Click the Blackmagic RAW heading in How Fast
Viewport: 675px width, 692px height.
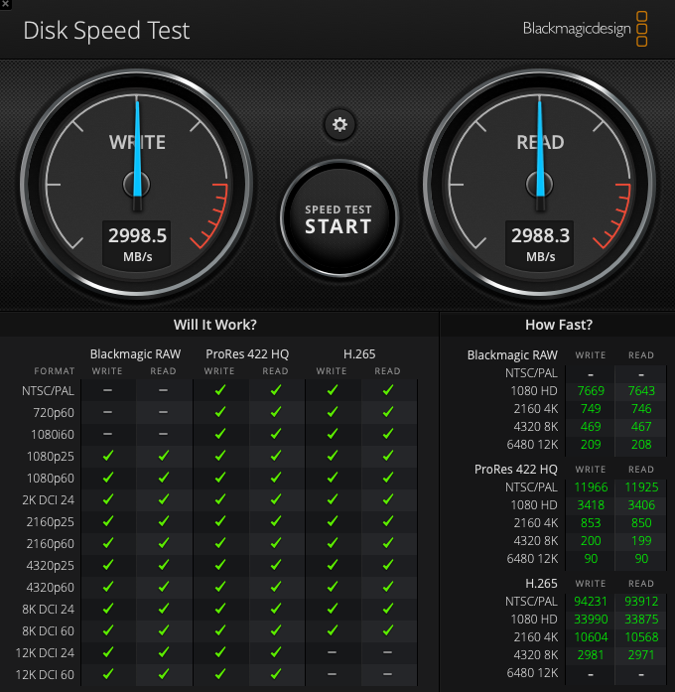click(512, 355)
